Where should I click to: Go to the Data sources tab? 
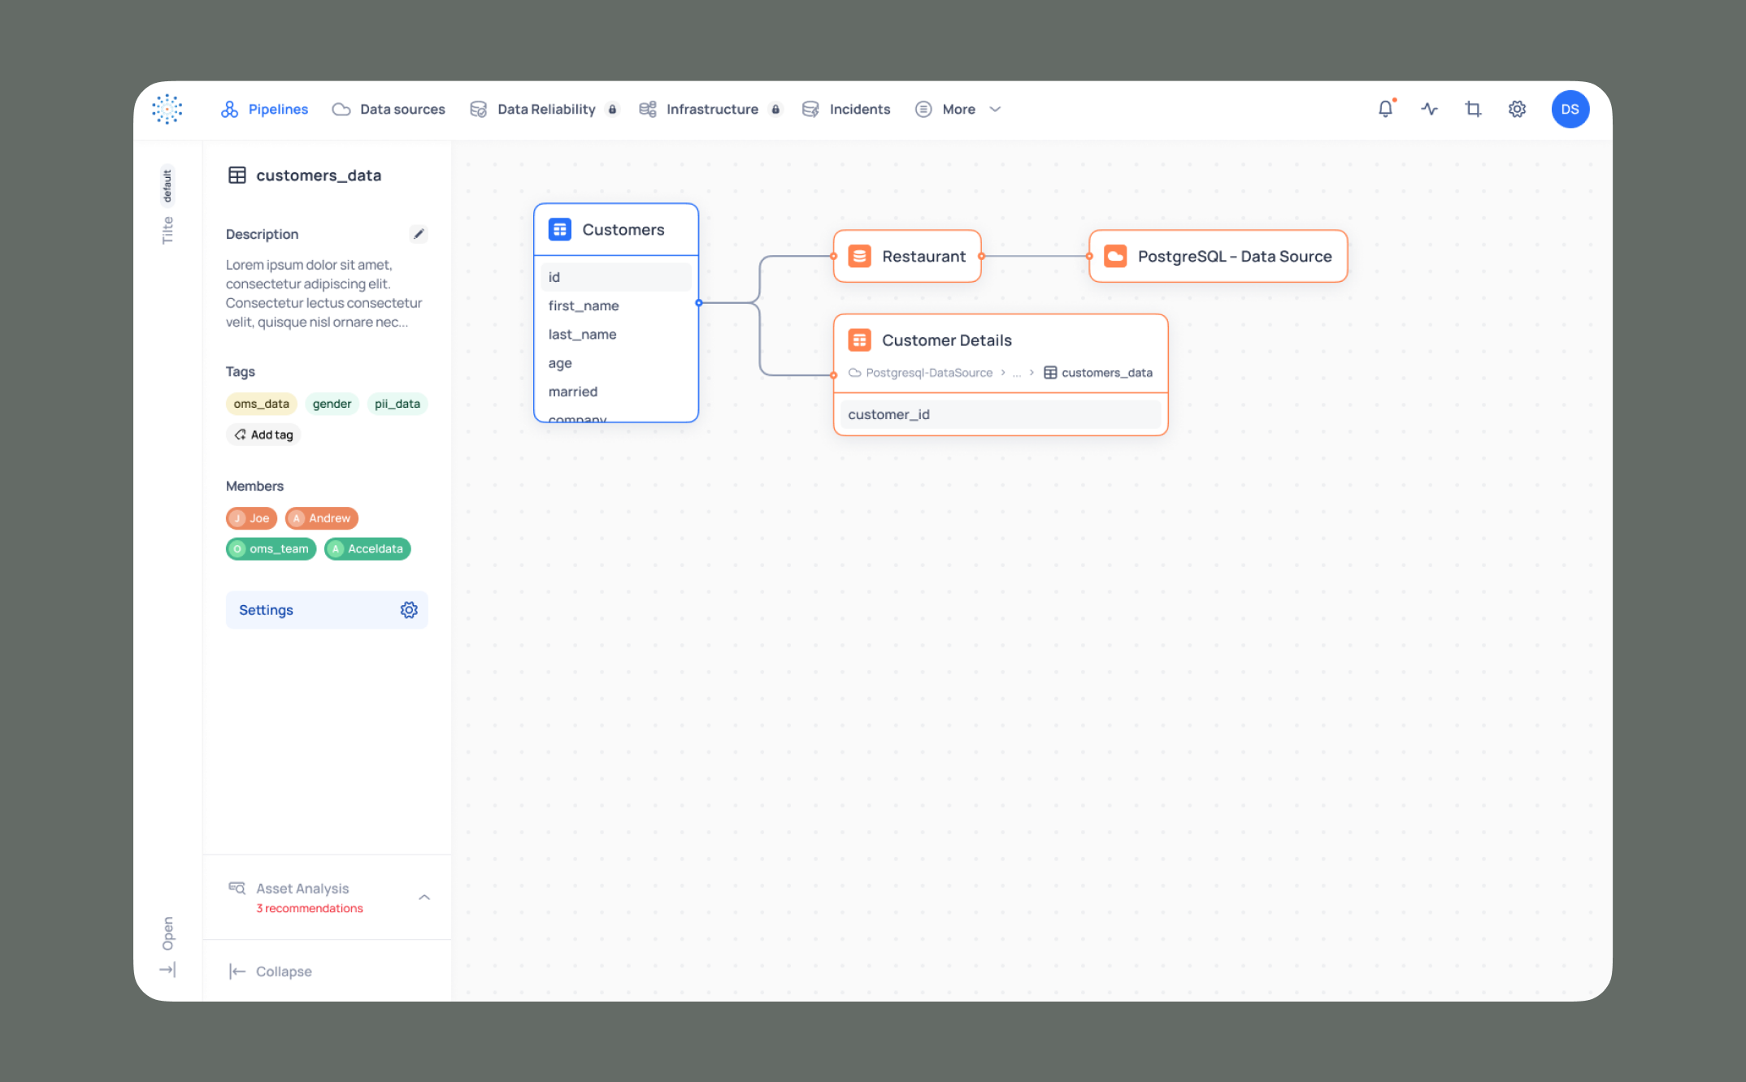coord(389,109)
